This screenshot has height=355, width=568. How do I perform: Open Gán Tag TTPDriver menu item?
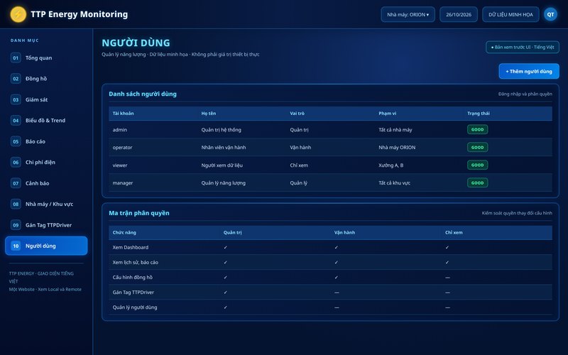[46, 225]
